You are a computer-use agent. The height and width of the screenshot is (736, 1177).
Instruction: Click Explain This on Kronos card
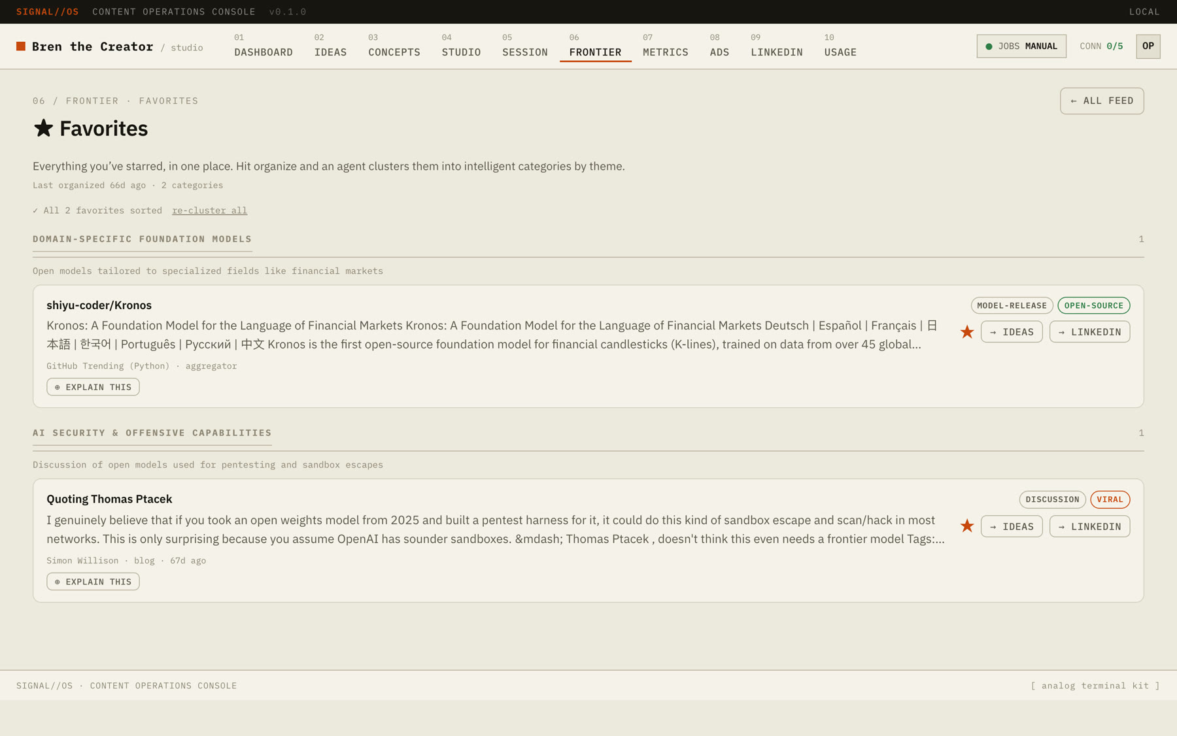tap(93, 387)
